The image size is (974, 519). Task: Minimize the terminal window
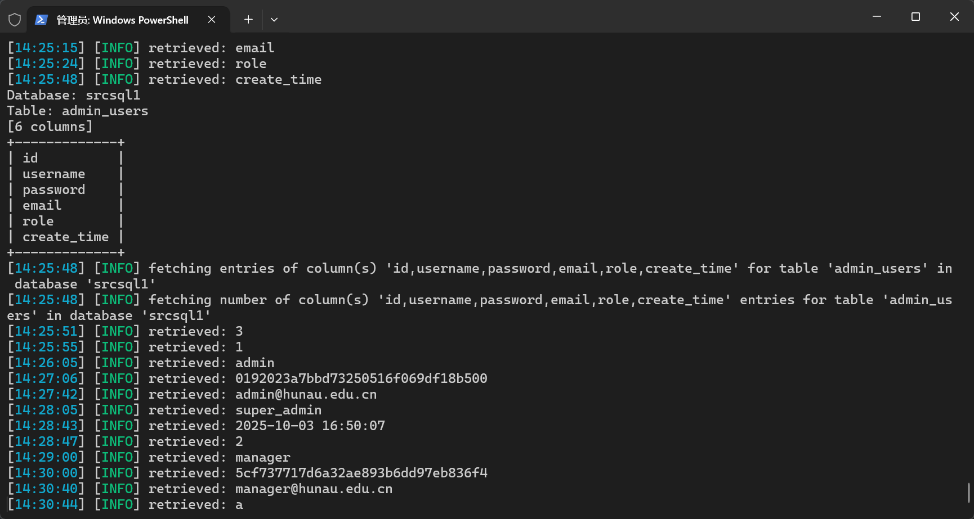[x=877, y=17]
